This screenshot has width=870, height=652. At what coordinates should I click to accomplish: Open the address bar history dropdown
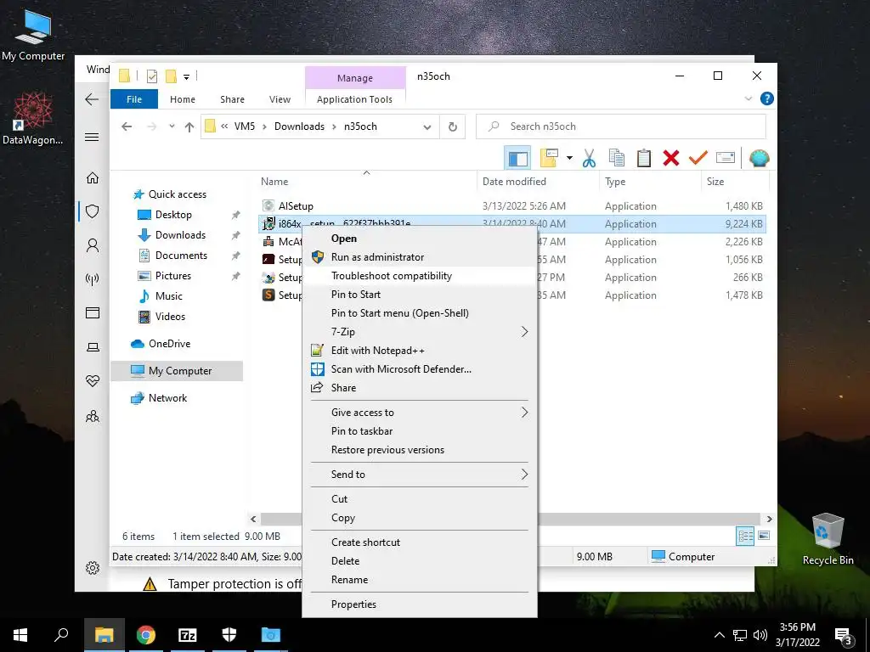(x=427, y=127)
